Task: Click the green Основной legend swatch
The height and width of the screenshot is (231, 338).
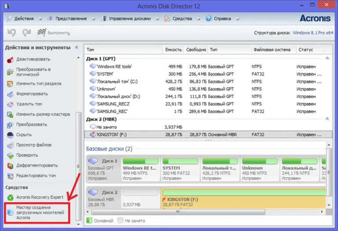Action: [89, 220]
